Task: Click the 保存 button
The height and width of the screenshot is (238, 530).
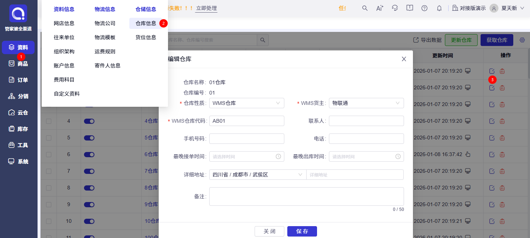Action: point(302,231)
